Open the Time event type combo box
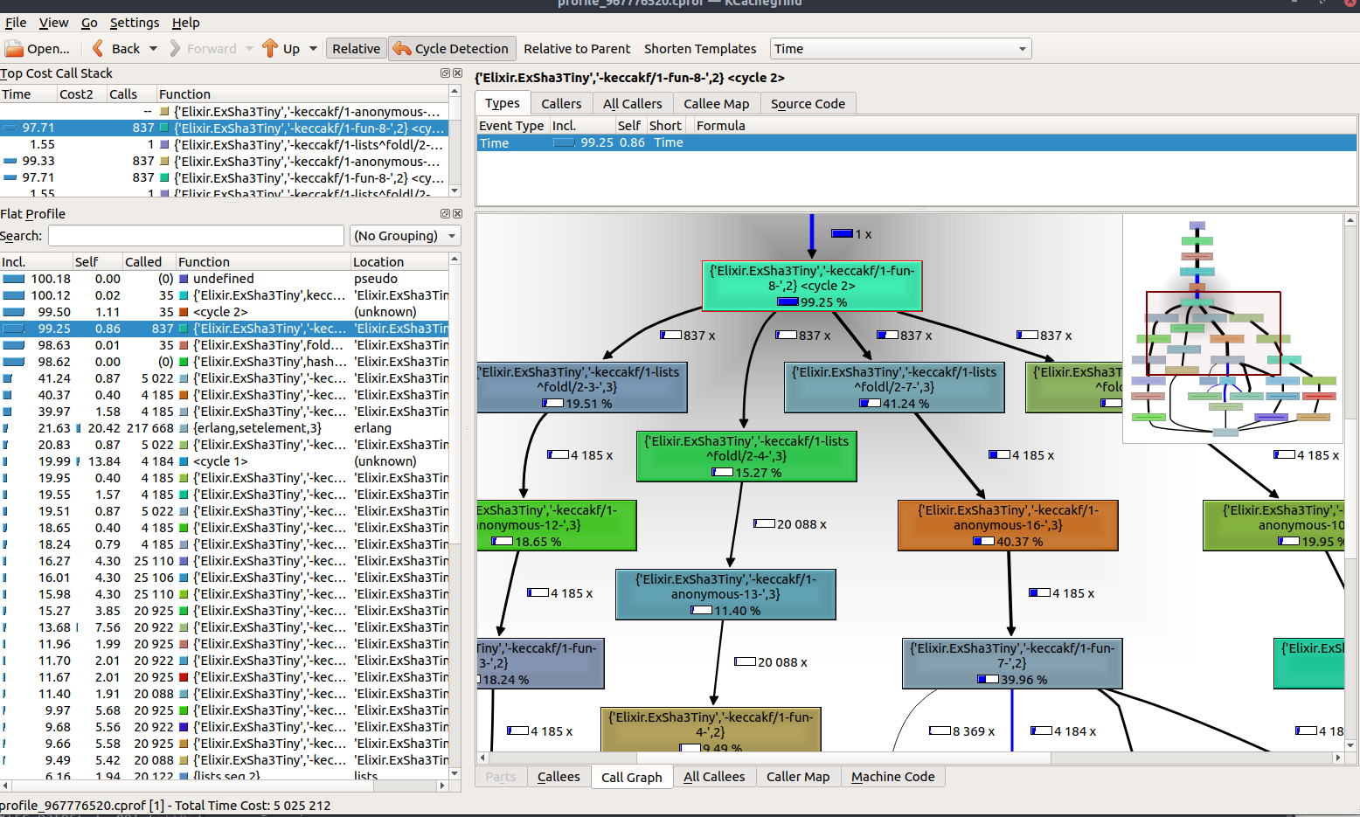The width and height of the screenshot is (1360, 817). [900, 49]
